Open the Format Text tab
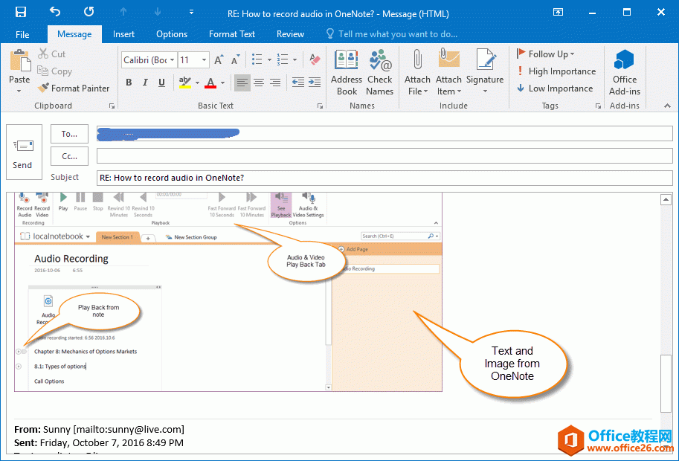 [231, 33]
